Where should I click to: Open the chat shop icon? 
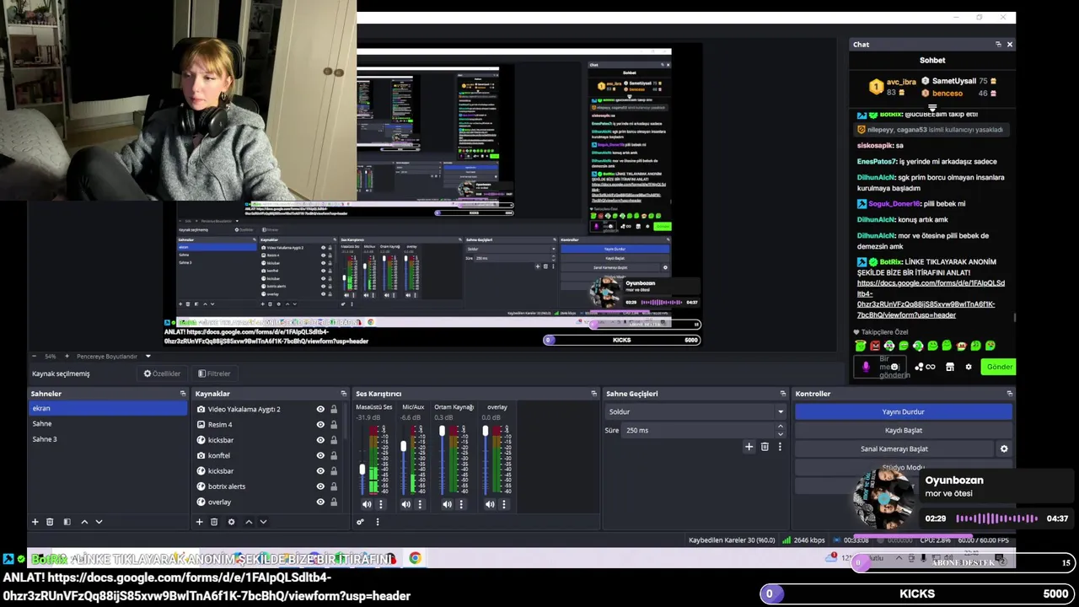click(x=950, y=367)
